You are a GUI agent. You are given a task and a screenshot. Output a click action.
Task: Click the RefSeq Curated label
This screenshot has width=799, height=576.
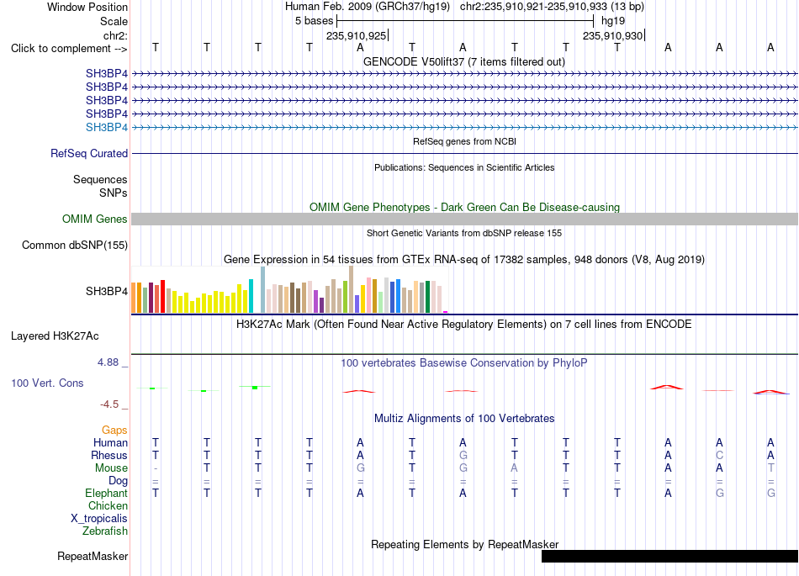[89, 153]
